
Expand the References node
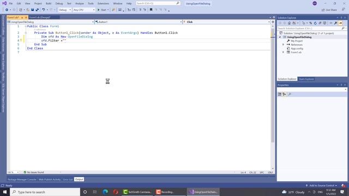[284, 45]
